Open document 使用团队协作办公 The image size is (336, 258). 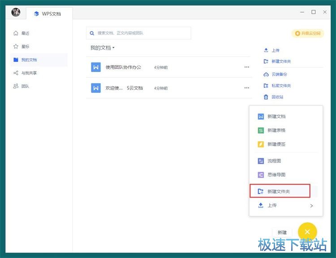click(x=123, y=67)
